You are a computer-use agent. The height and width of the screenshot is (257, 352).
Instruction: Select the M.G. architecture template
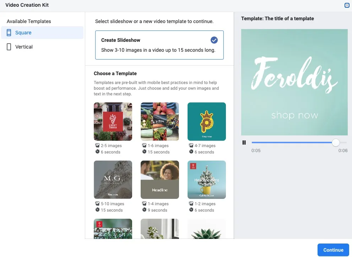[x=113, y=180]
